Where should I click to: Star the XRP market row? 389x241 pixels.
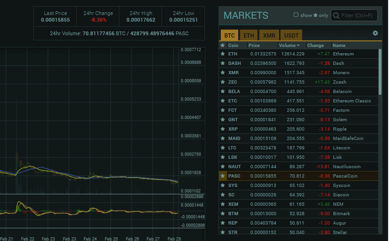tap(223, 129)
